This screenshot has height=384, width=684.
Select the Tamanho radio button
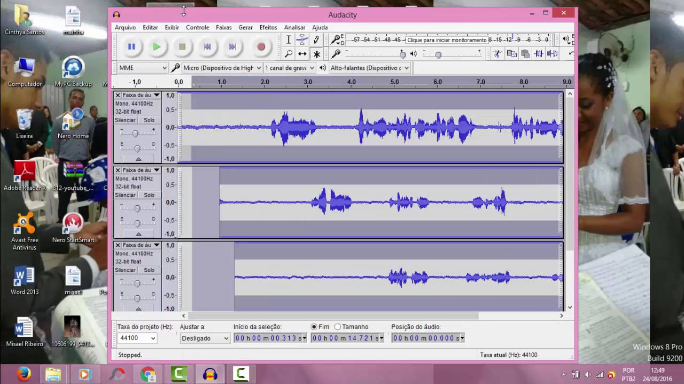click(x=351, y=327)
